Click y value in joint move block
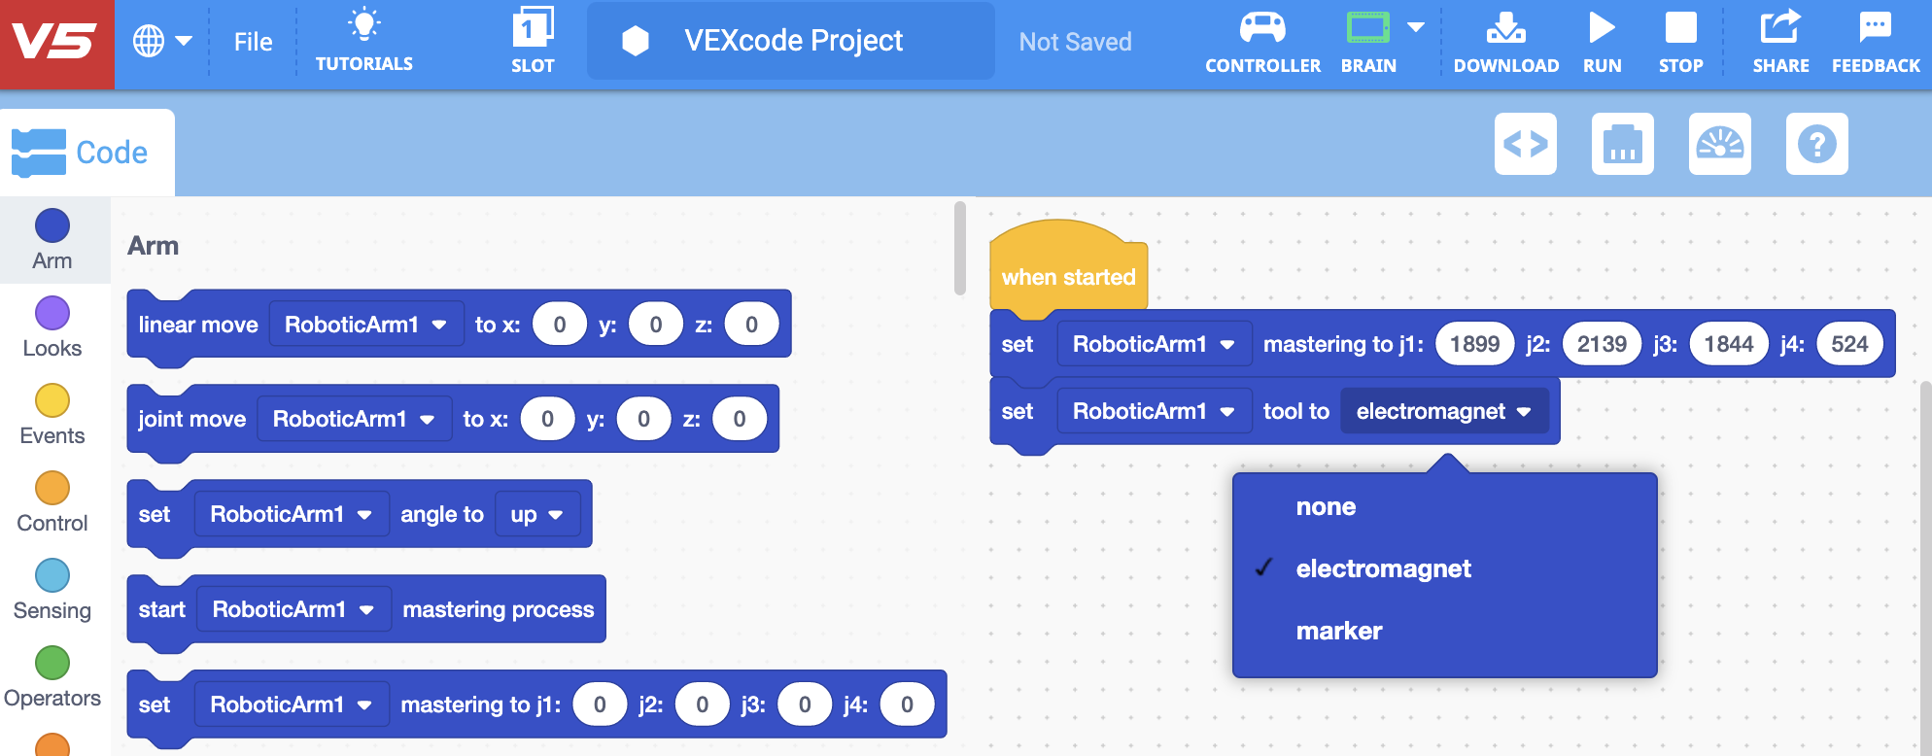 [643, 419]
